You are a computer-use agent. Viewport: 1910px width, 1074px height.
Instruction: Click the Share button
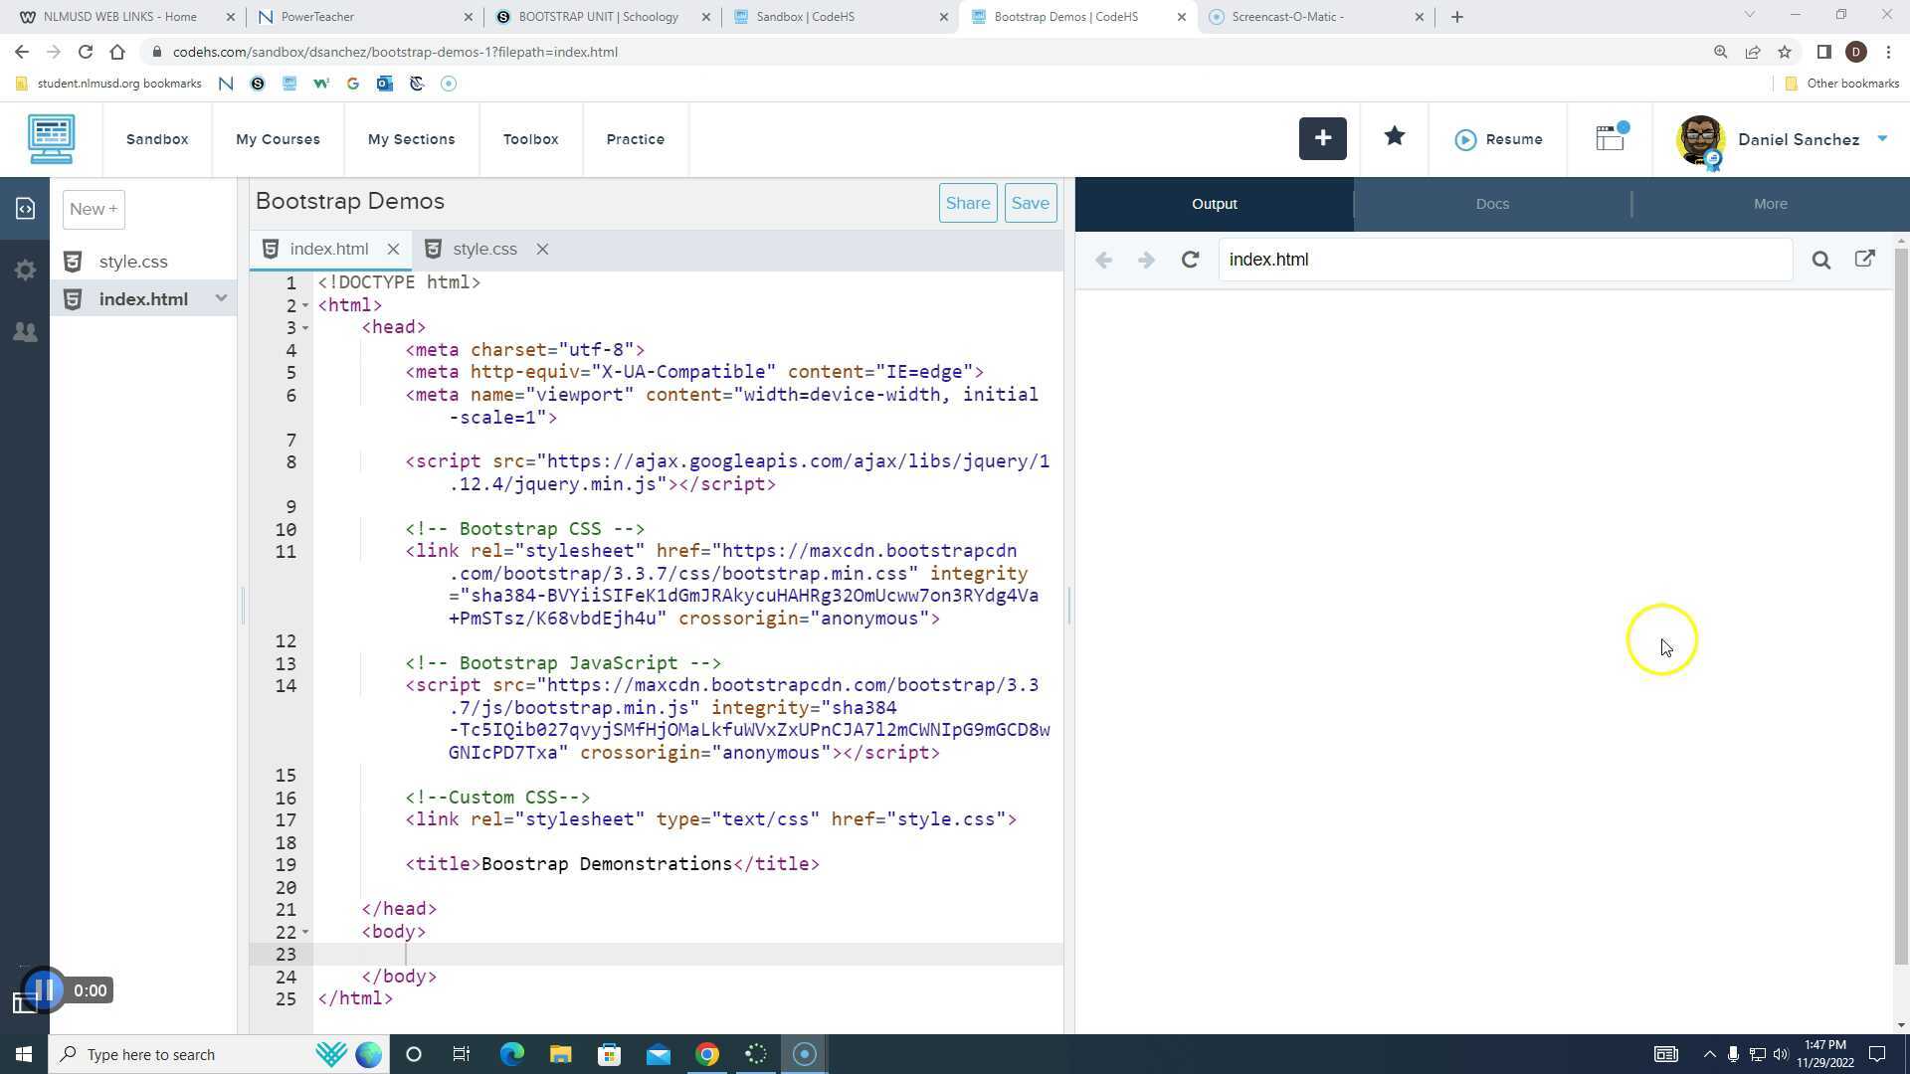967,202
